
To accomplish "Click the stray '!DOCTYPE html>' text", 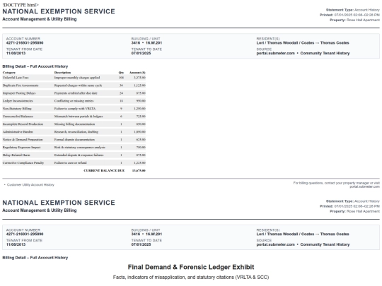I will pyautogui.click(x=21, y=5).
